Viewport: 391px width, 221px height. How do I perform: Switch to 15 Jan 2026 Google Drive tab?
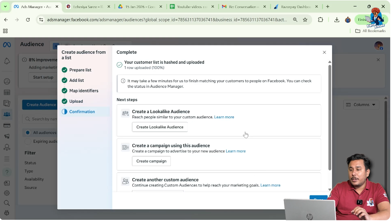pos(140,7)
